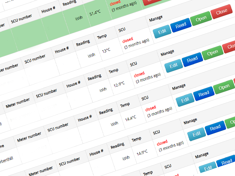
Task: Click the Reading header above the 14.4°C row
Action: point(106,111)
